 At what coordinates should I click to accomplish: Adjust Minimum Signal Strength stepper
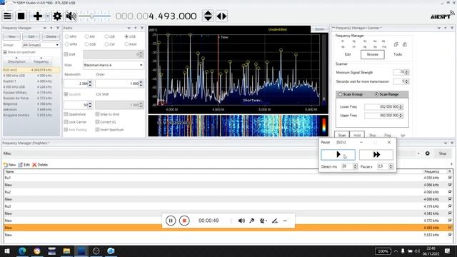pos(407,72)
